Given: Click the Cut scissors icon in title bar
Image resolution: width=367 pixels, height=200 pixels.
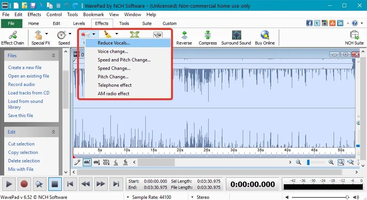Looking at the screenshot, I should pos(41,5).
